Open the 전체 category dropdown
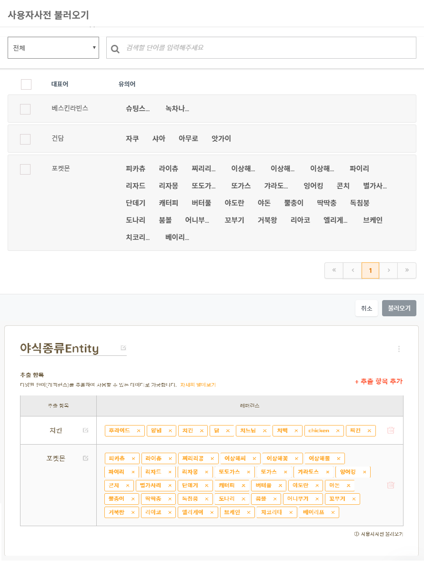The width and height of the screenshot is (424, 561). point(53,48)
